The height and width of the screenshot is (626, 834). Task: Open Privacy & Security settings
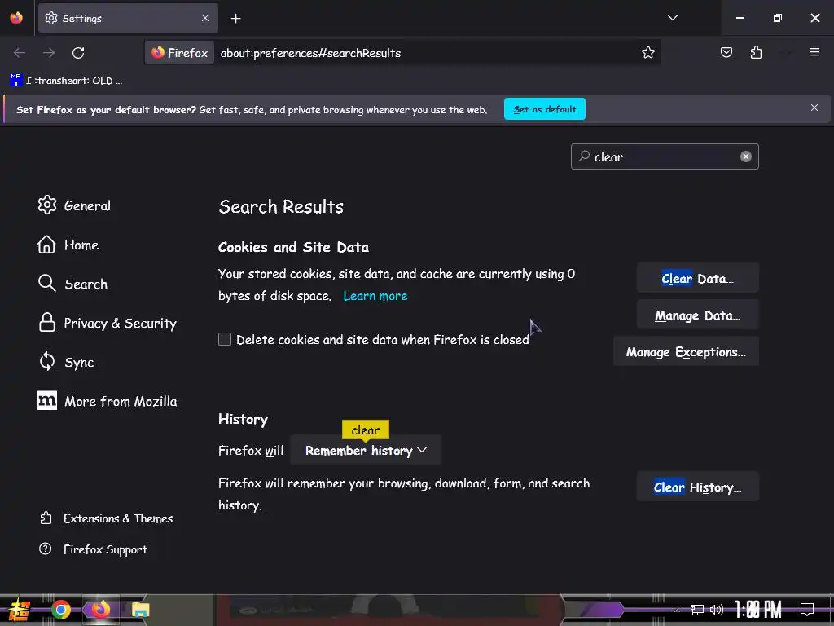pyautogui.click(x=107, y=323)
